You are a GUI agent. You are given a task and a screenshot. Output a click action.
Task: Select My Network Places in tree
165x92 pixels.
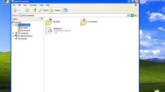[25, 36]
